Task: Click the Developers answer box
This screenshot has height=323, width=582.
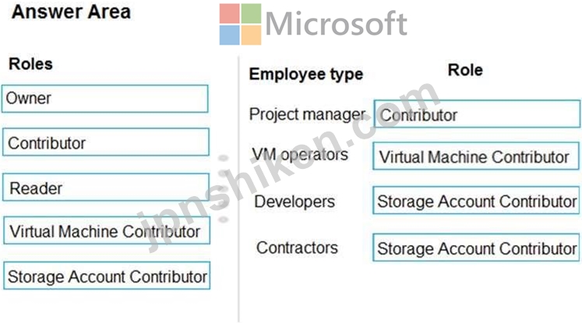Action: coord(476,200)
